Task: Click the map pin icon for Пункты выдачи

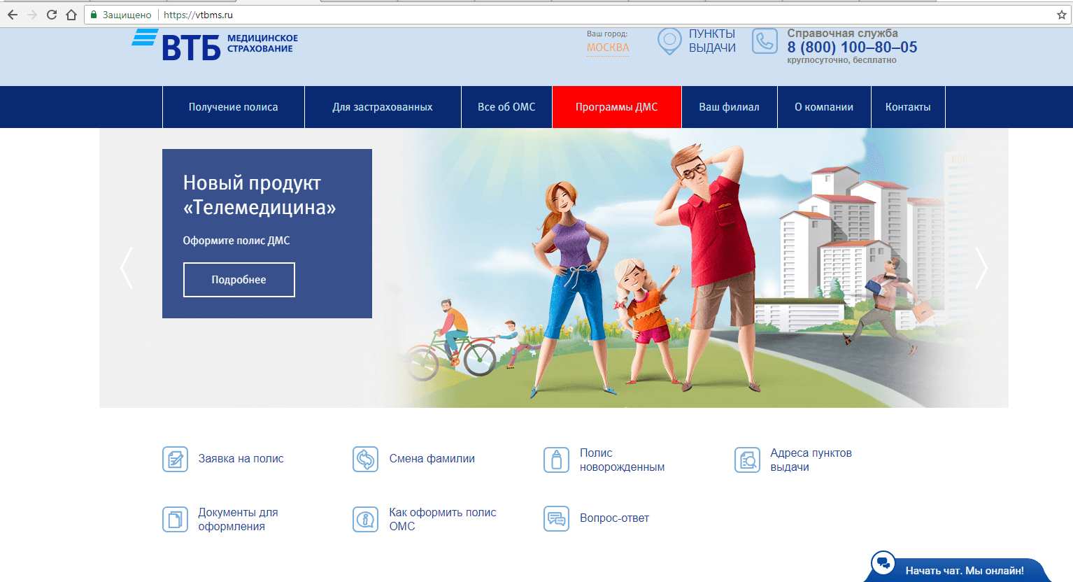Action: (669, 41)
